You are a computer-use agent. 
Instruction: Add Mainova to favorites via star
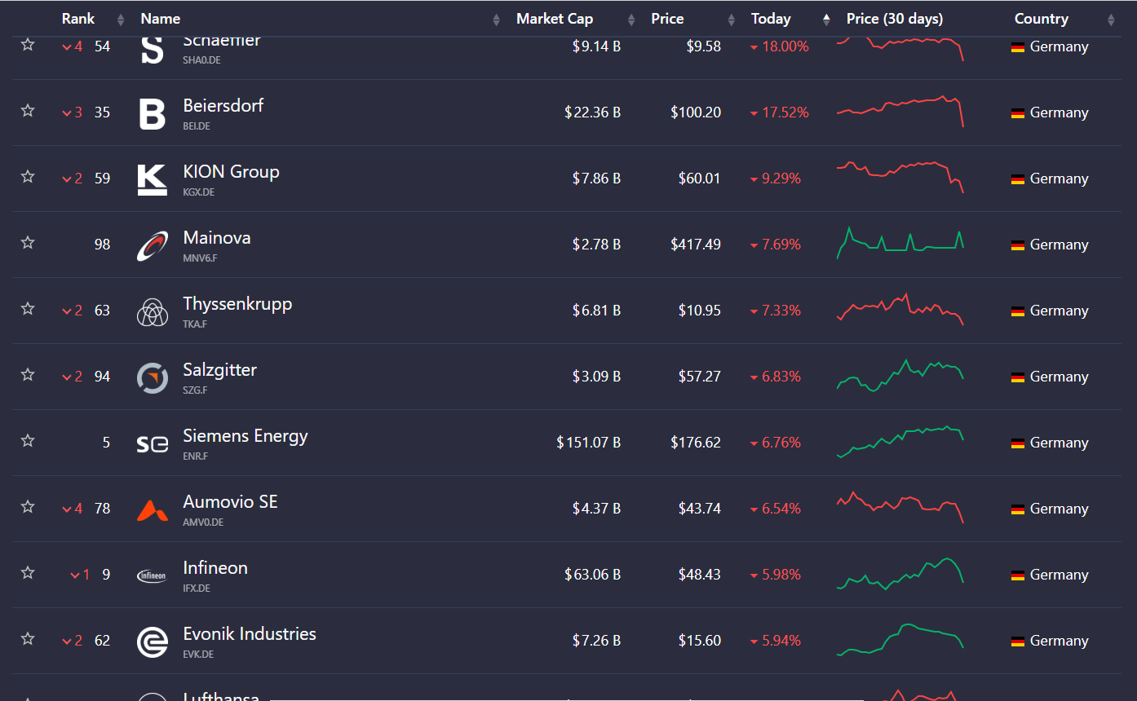pos(28,242)
